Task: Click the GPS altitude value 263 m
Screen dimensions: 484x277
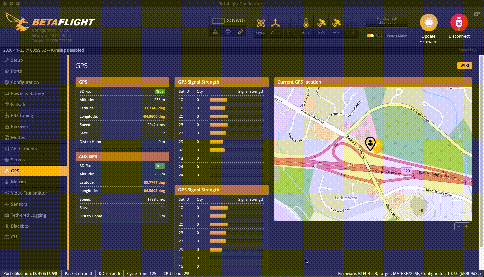Action: (160, 100)
